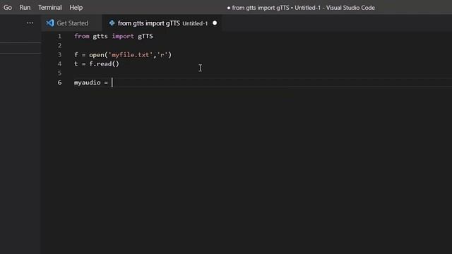Image resolution: width=452 pixels, height=254 pixels.
Task: Select the Untitled-1 editor tab
Action: [x=162, y=23]
